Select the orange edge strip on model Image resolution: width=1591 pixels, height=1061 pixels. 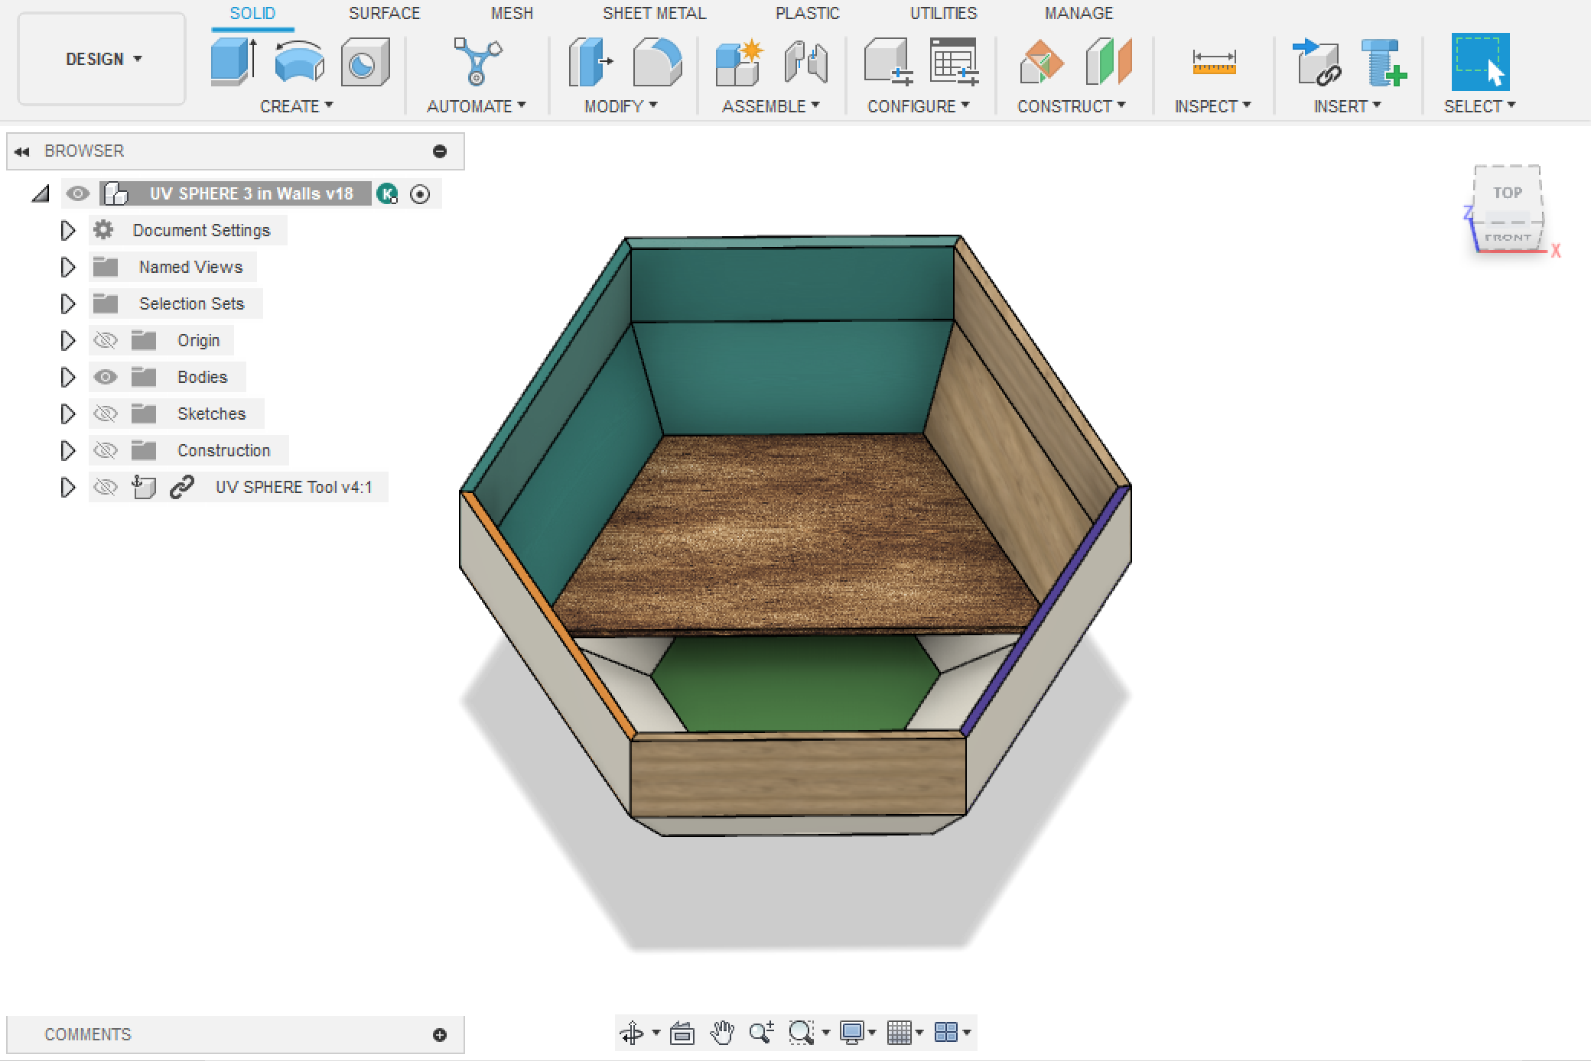click(x=548, y=615)
